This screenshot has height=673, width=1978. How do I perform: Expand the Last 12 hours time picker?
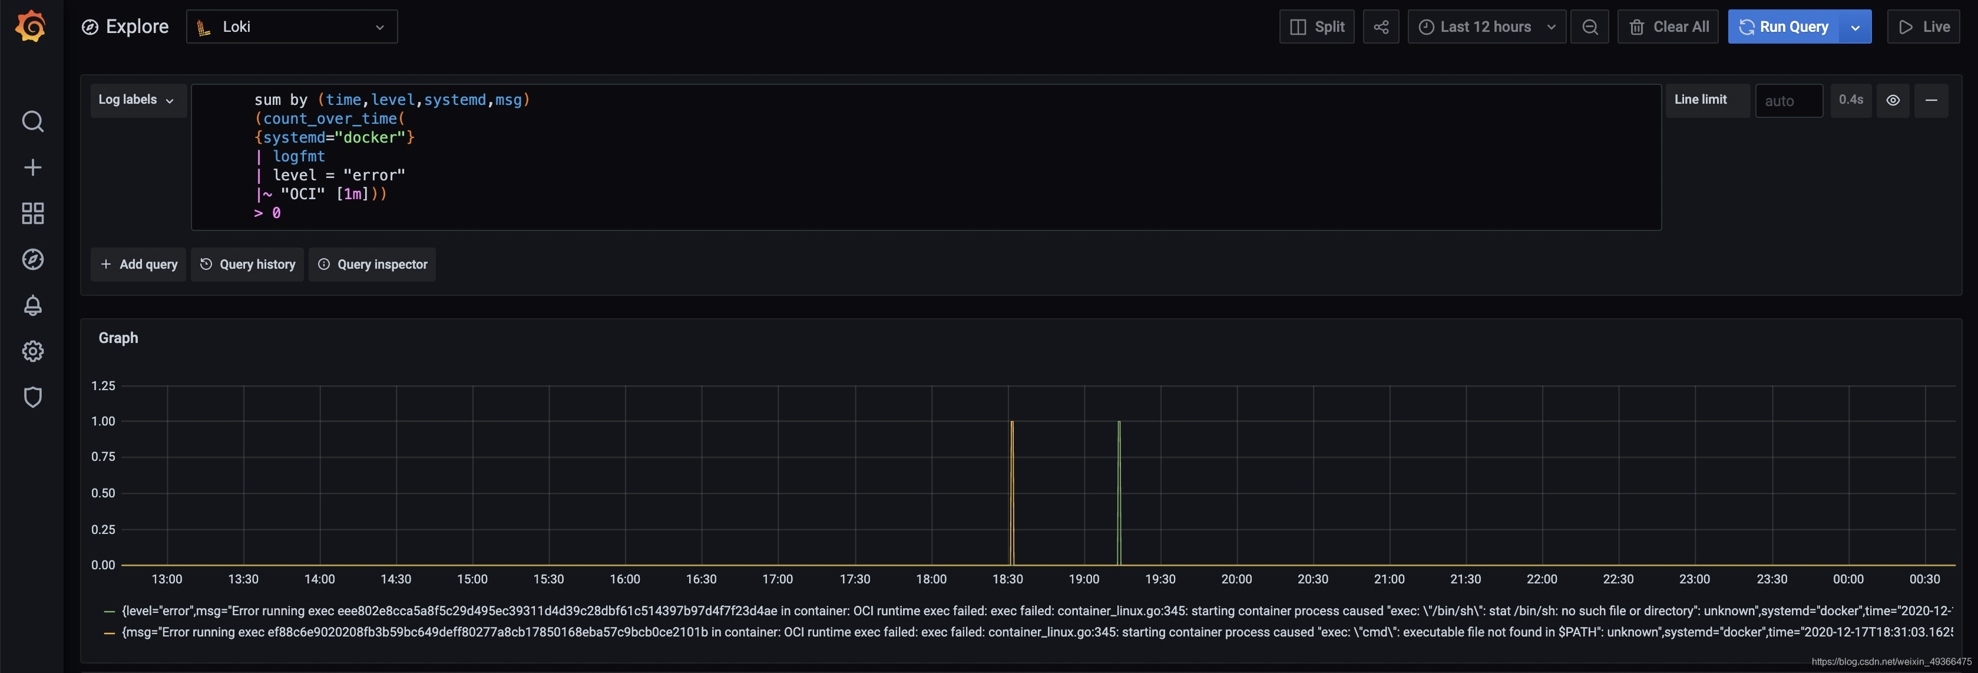pos(1486,27)
